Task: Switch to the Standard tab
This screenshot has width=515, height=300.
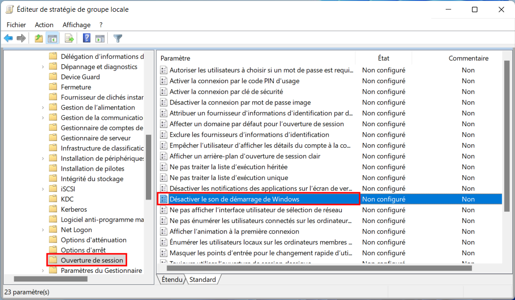Action: pyautogui.click(x=202, y=279)
